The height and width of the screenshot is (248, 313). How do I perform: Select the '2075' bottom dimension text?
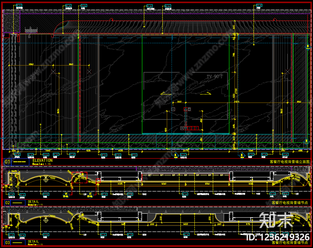click(186, 150)
